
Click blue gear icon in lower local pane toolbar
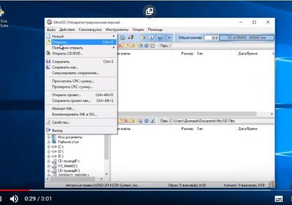147,121
